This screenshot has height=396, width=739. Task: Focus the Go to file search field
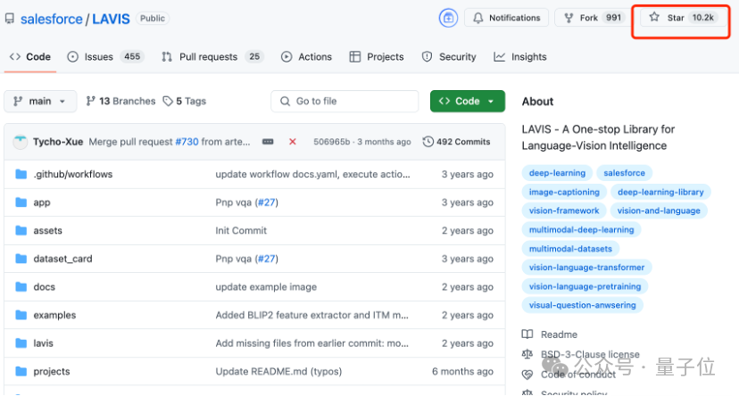tap(345, 102)
